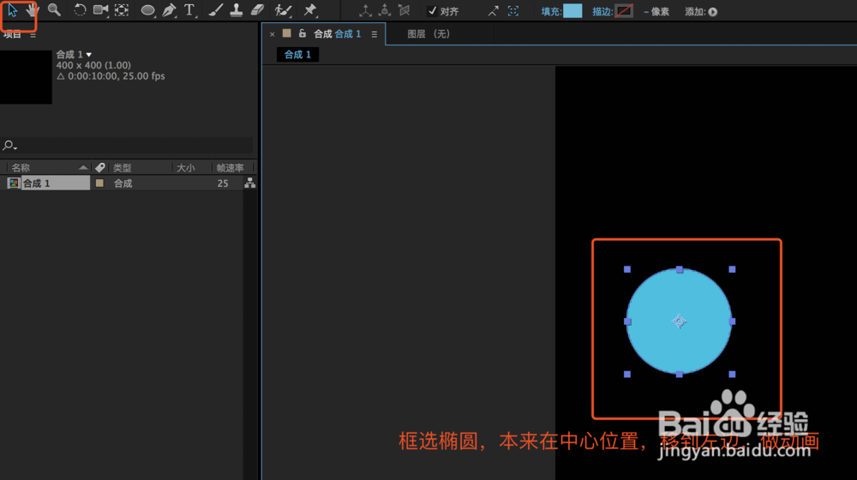Select the Puppet Pin tool
This screenshot has width=857, height=480.
(x=310, y=9)
